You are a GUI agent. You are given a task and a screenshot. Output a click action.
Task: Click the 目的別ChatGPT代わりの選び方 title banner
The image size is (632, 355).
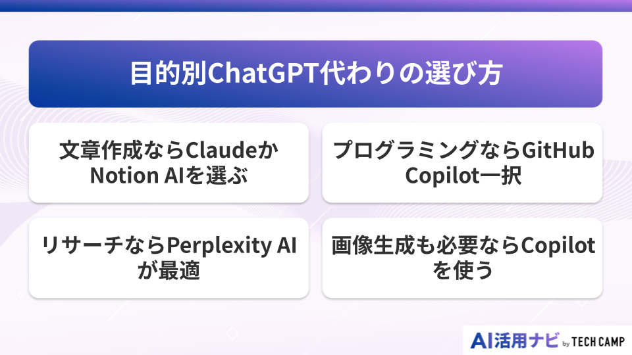(x=315, y=74)
